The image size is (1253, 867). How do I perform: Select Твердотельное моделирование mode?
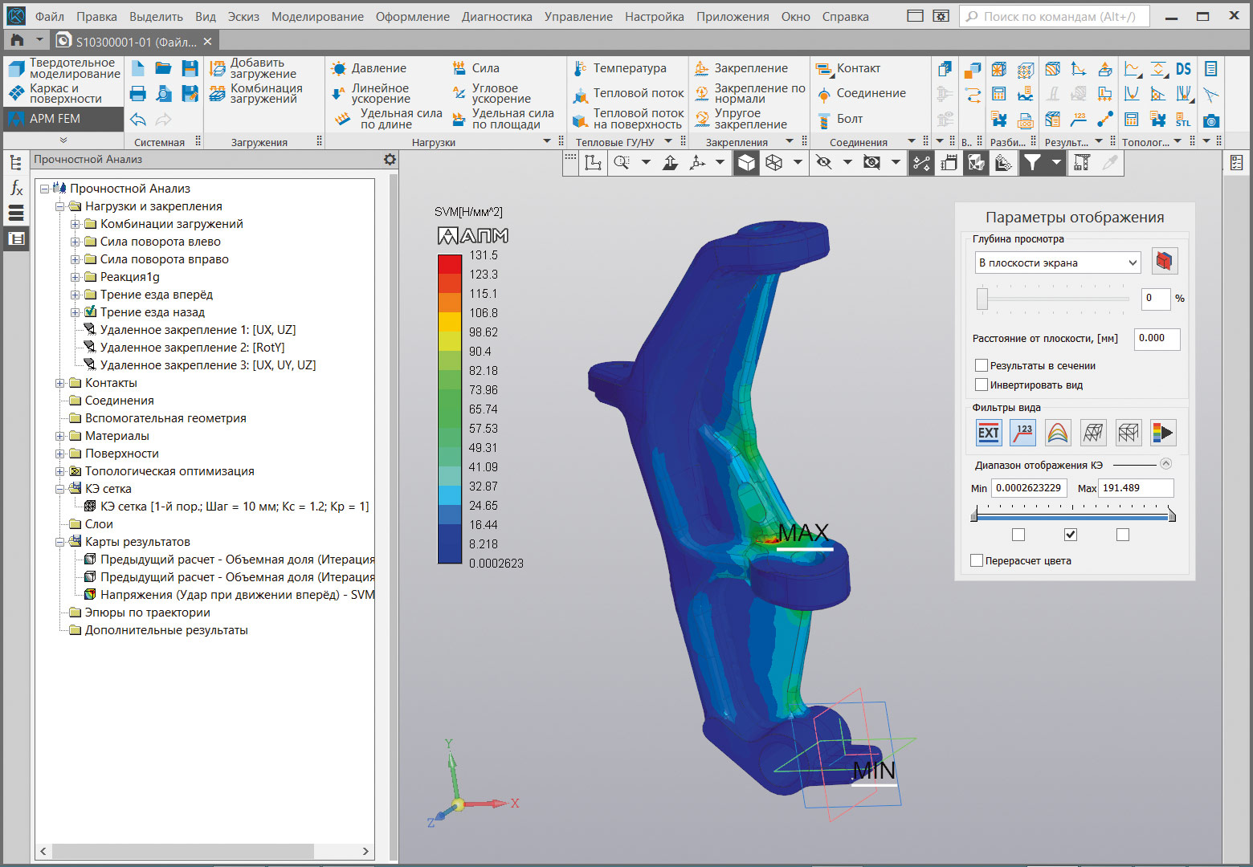64,68
